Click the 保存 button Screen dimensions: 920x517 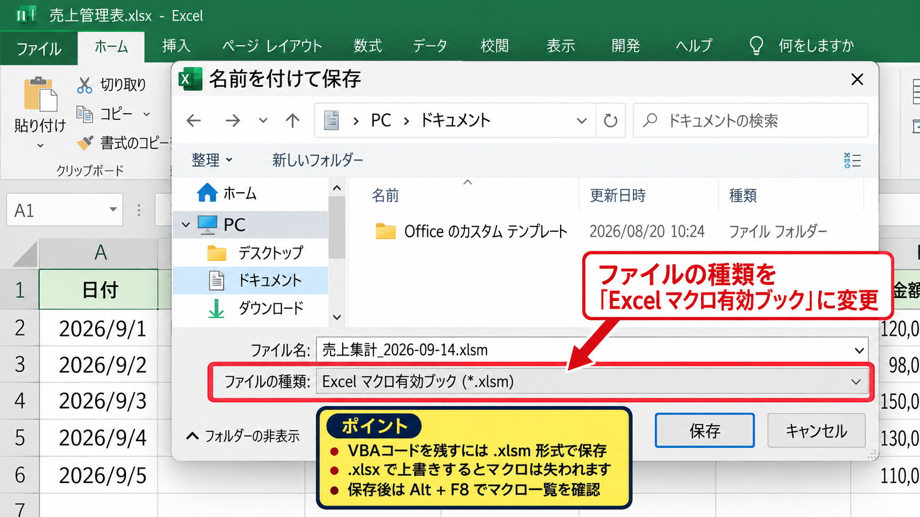704,431
